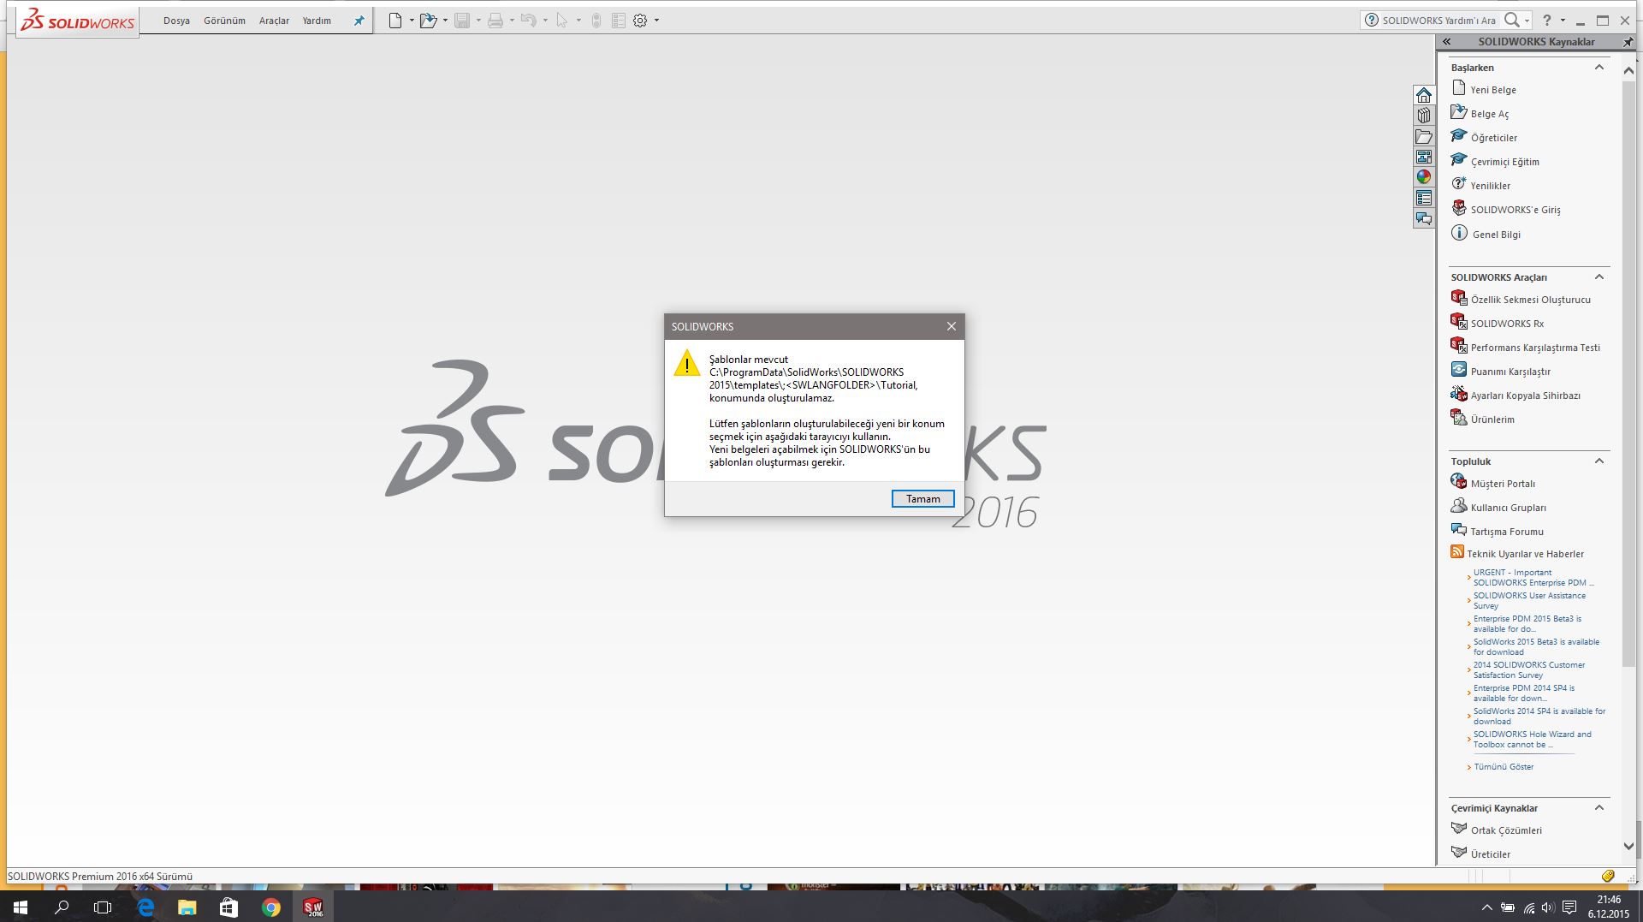The image size is (1643, 922).
Task: Collapse the SOLIDWORKS Araçları section
Action: click(x=1599, y=277)
